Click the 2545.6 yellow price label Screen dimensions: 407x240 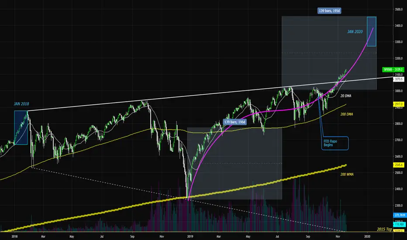point(399,165)
